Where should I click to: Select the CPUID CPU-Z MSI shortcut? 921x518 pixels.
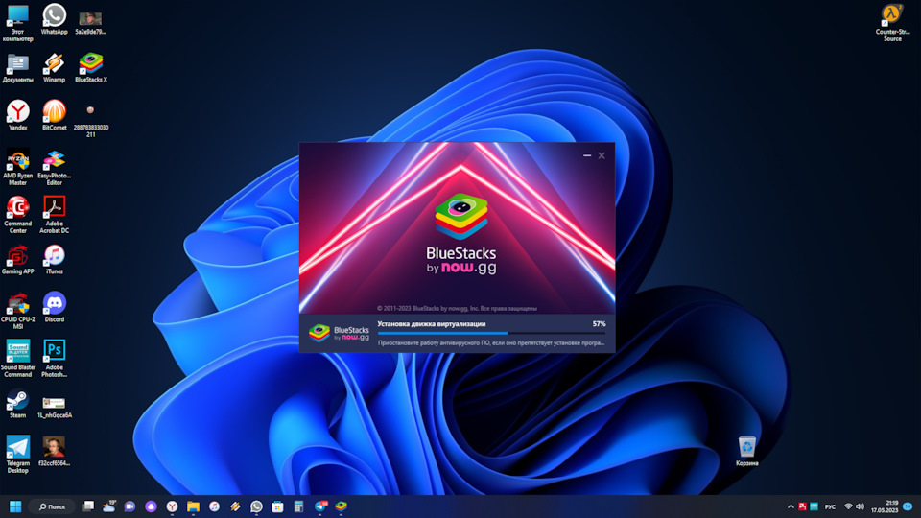point(17,311)
